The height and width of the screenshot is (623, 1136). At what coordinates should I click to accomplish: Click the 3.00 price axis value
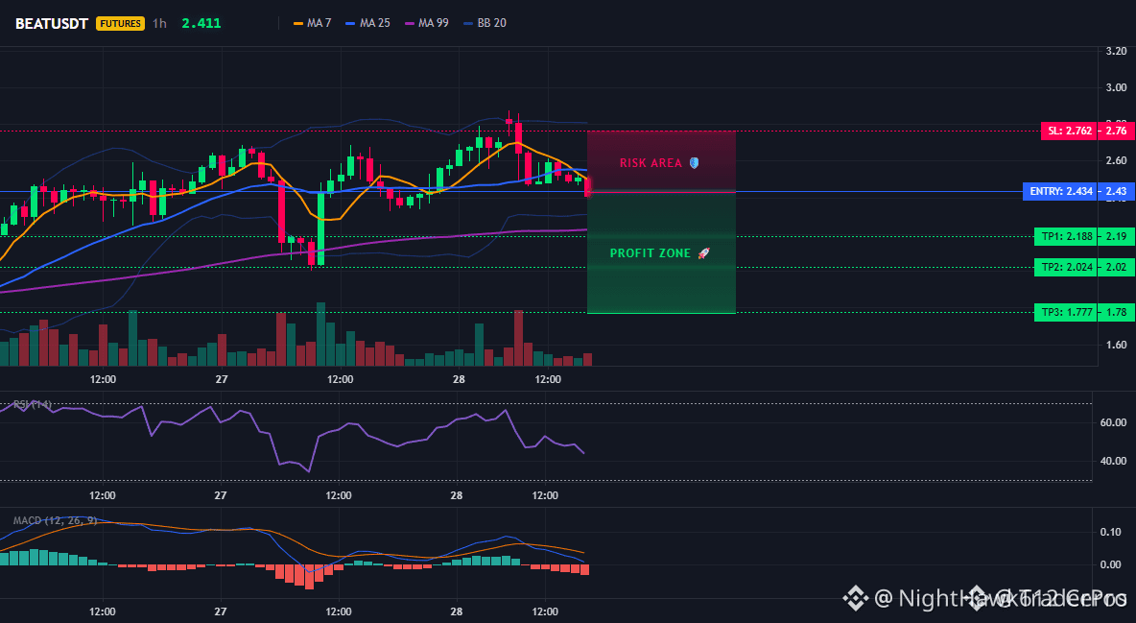[1117, 87]
